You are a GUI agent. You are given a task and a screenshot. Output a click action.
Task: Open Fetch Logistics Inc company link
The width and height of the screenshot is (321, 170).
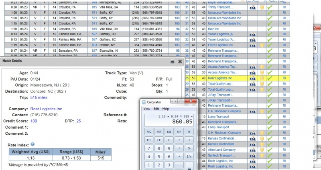(x=220, y=45)
